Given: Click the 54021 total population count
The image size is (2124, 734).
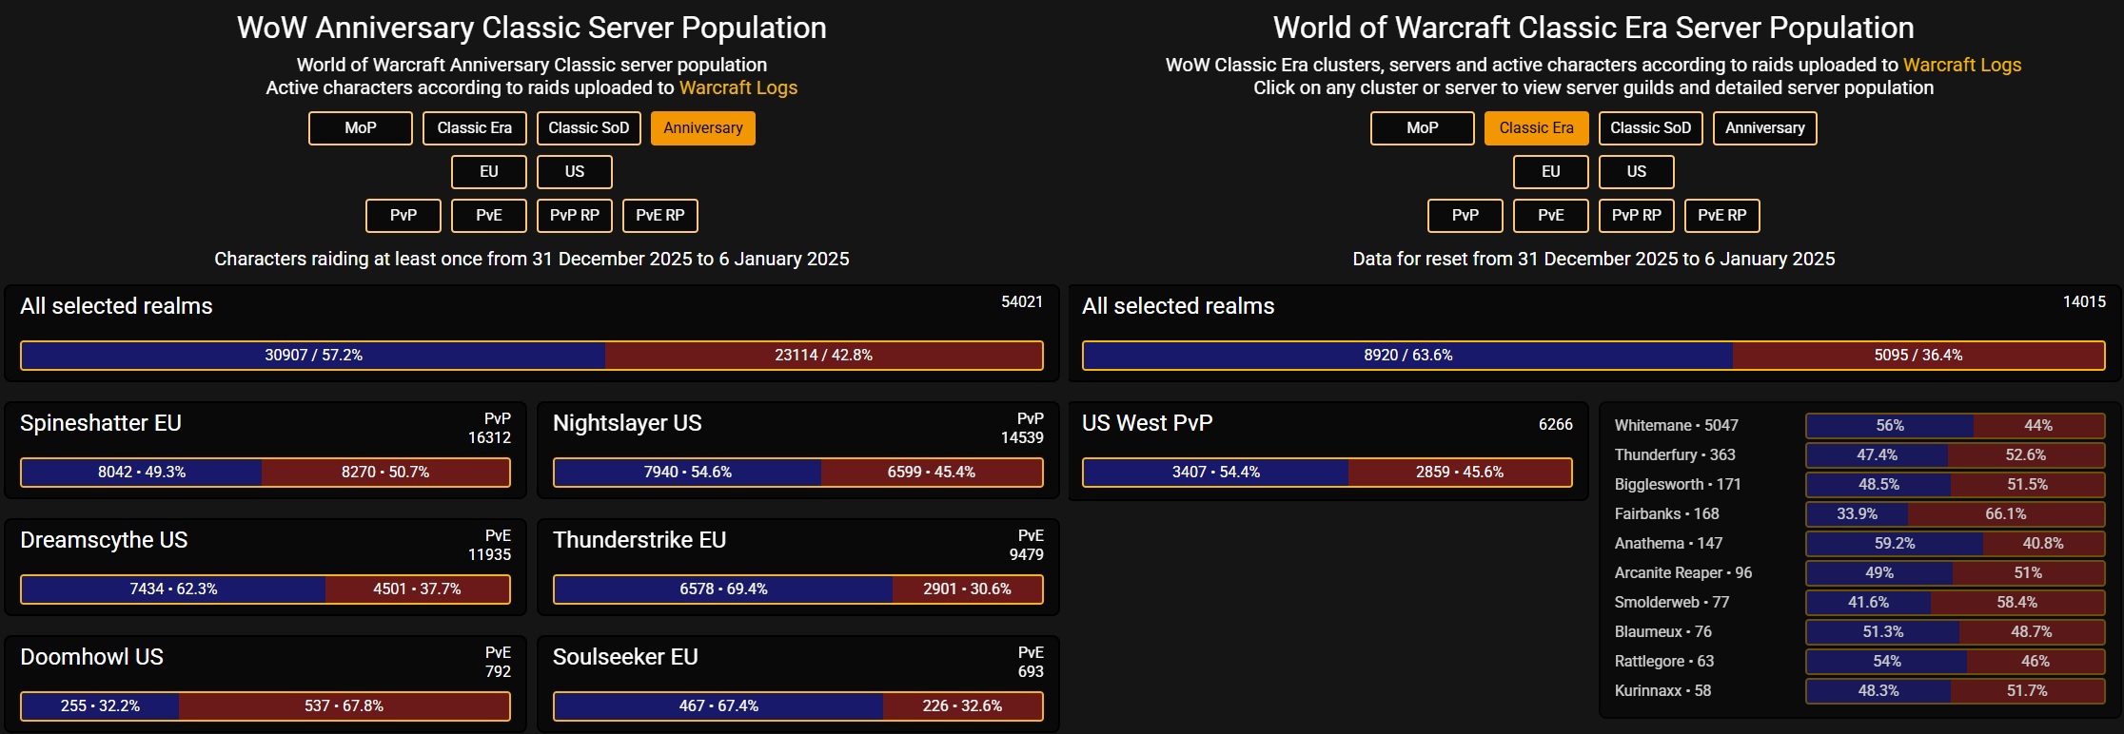Looking at the screenshot, I should 1022,302.
